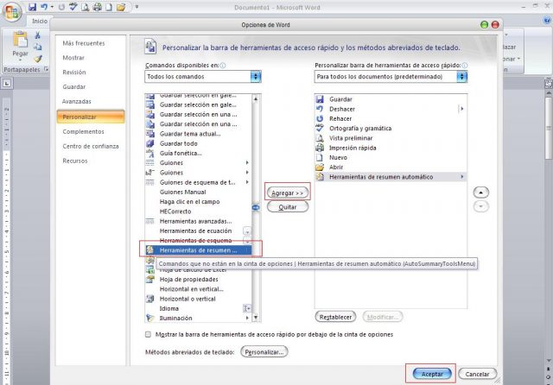Select Hoja de propiedades command

(198, 280)
